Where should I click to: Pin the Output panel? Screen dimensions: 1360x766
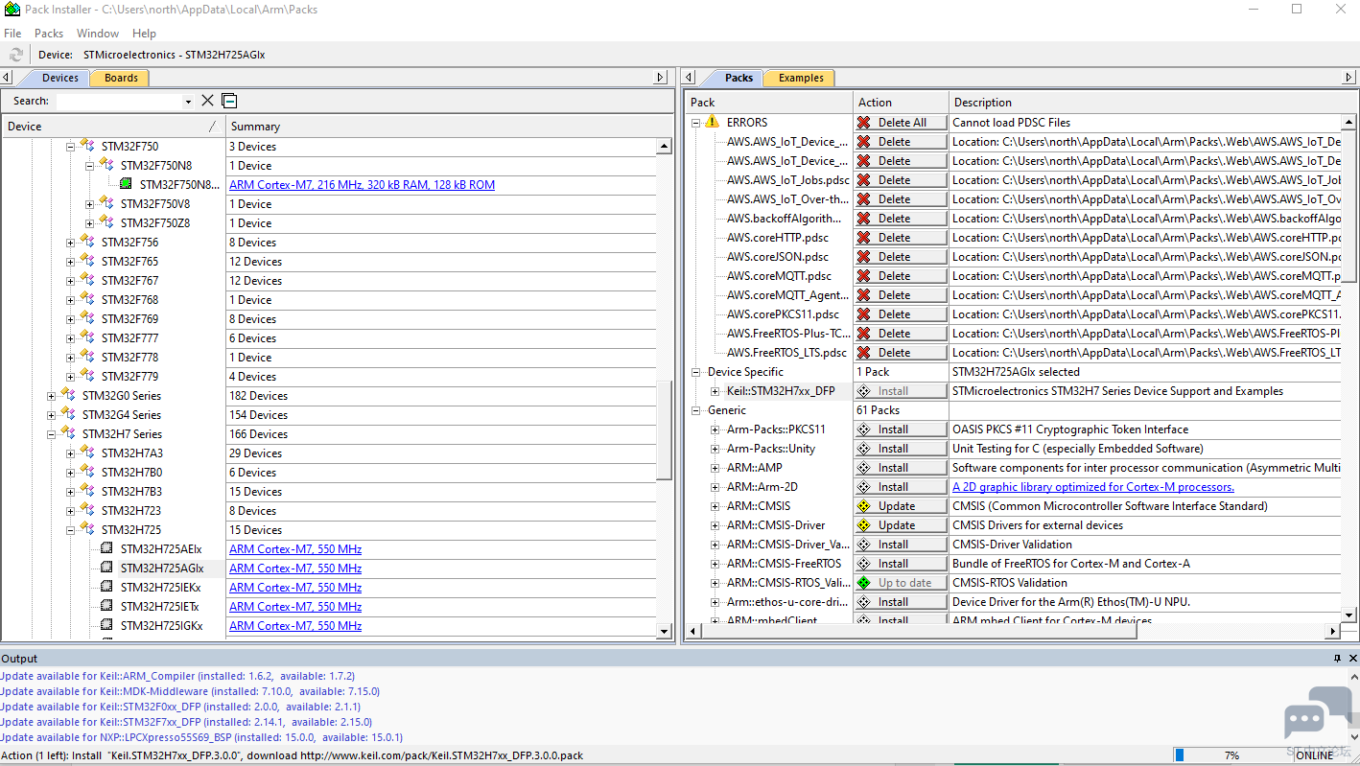pos(1337,659)
